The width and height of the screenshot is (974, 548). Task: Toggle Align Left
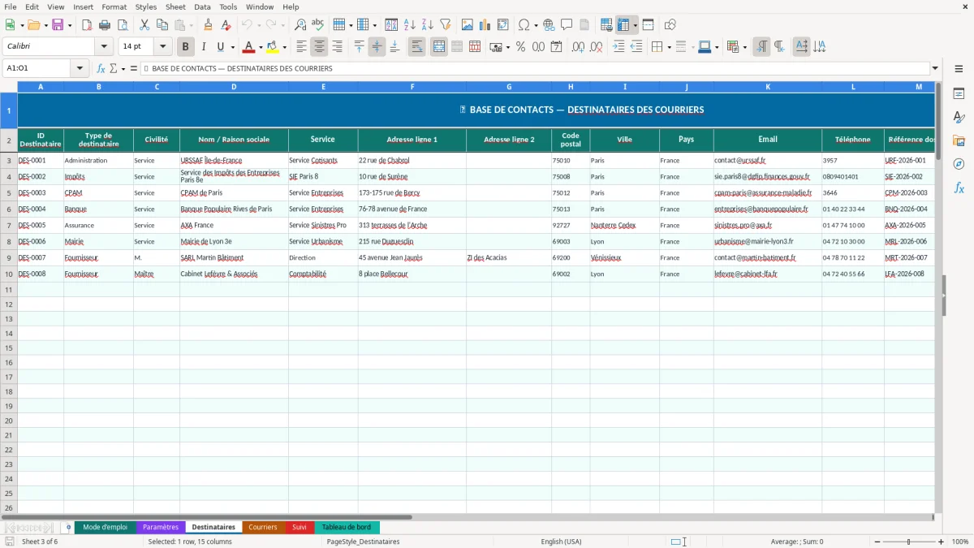point(301,47)
